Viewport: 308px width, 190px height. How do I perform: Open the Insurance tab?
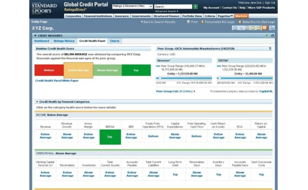122,16
